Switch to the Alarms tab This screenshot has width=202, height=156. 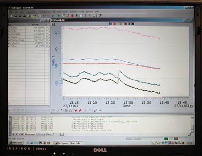[x=49, y=134]
